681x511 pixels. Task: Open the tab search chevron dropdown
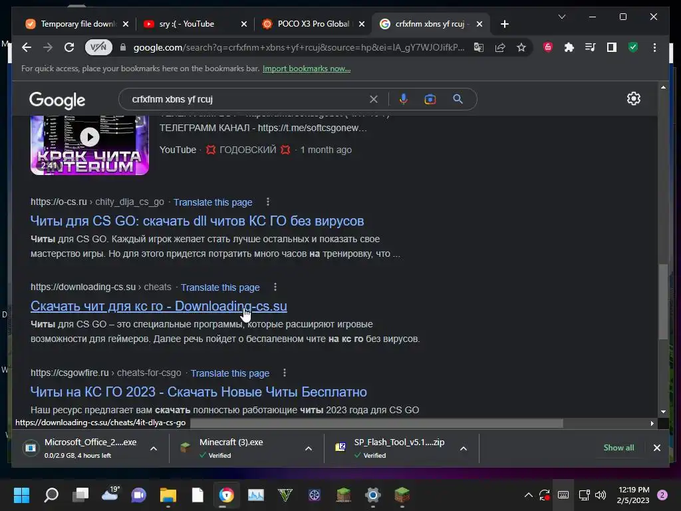coord(561,17)
